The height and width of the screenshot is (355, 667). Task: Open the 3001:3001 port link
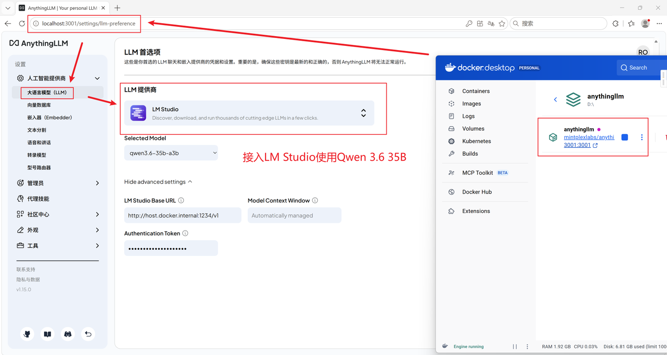point(577,145)
